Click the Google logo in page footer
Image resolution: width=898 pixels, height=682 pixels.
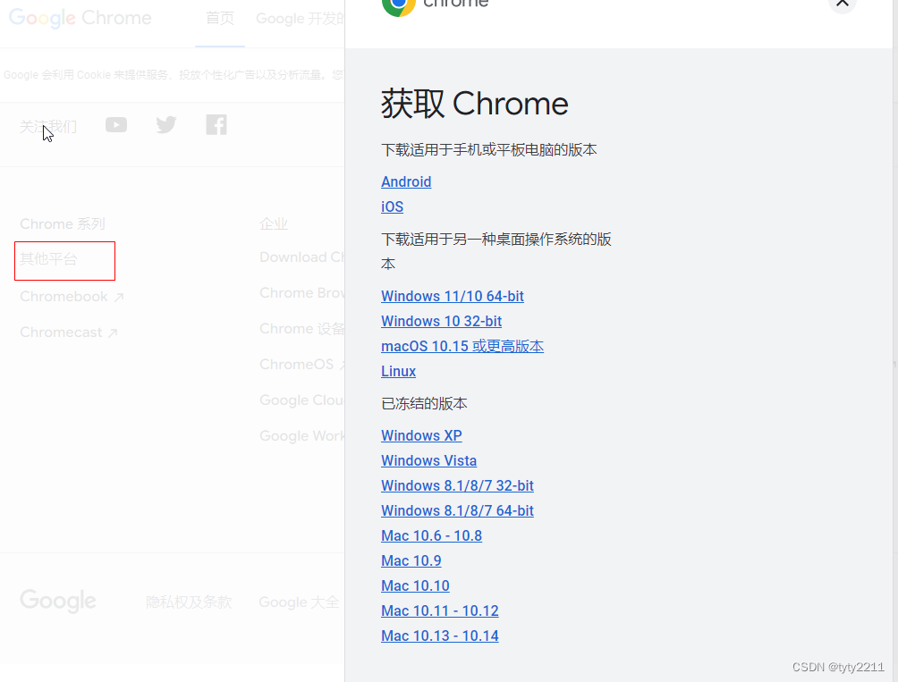[x=58, y=601]
